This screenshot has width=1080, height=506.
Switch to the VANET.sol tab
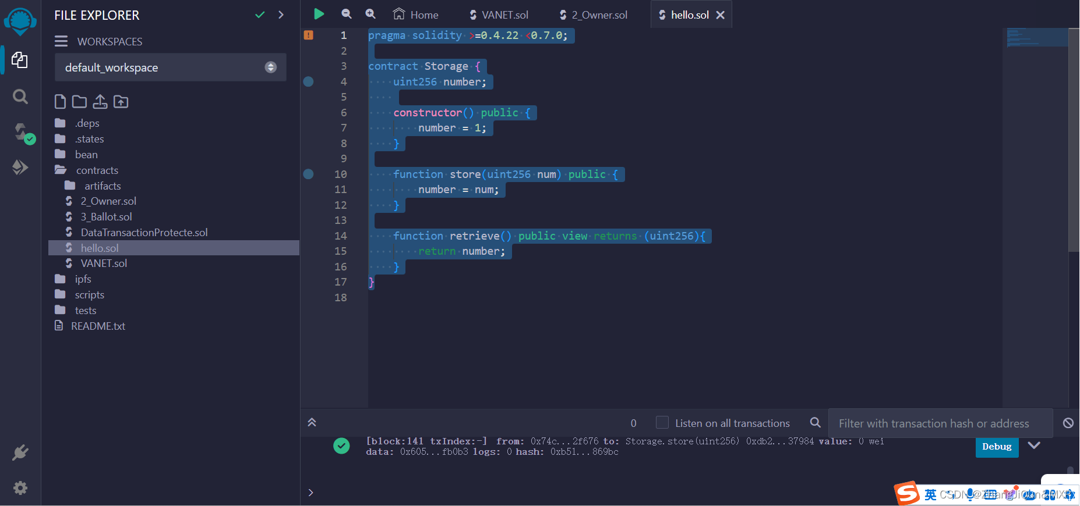coord(499,15)
